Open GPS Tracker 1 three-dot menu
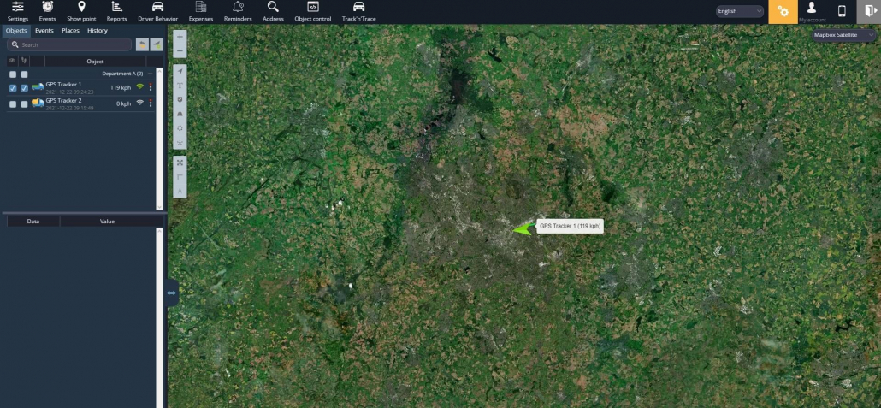Image resolution: width=881 pixels, height=408 pixels. point(151,87)
